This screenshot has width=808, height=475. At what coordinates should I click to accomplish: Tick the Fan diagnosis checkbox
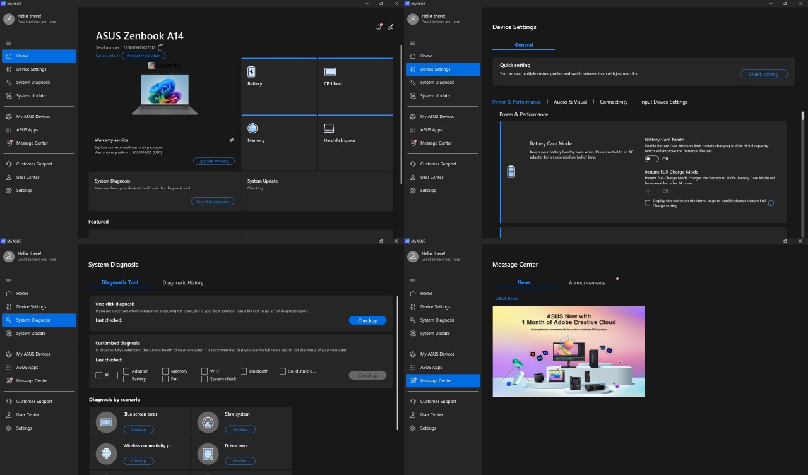pyautogui.click(x=165, y=379)
